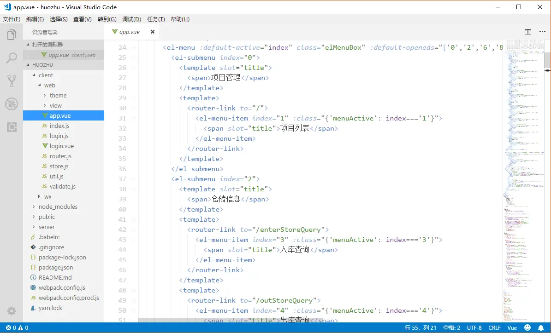Click line number 42 in gutter
This screenshot has height=333, width=551.
click(x=122, y=230)
